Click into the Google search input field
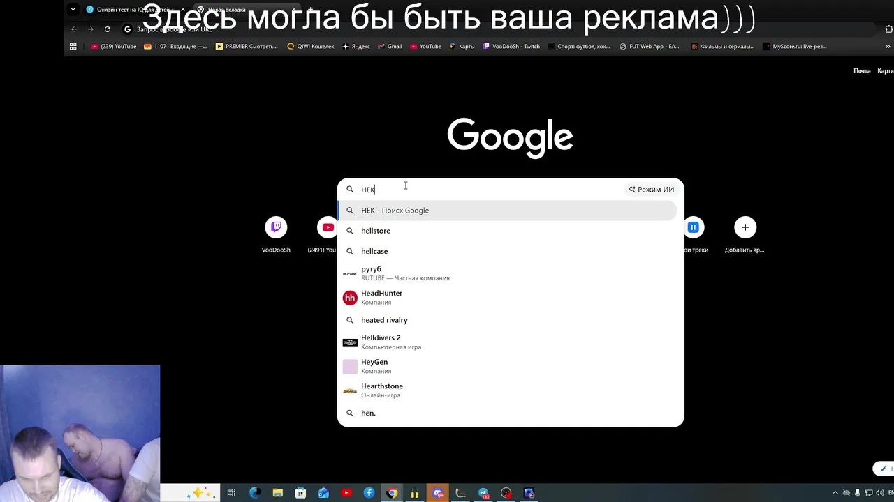The image size is (894, 502). tap(489, 190)
